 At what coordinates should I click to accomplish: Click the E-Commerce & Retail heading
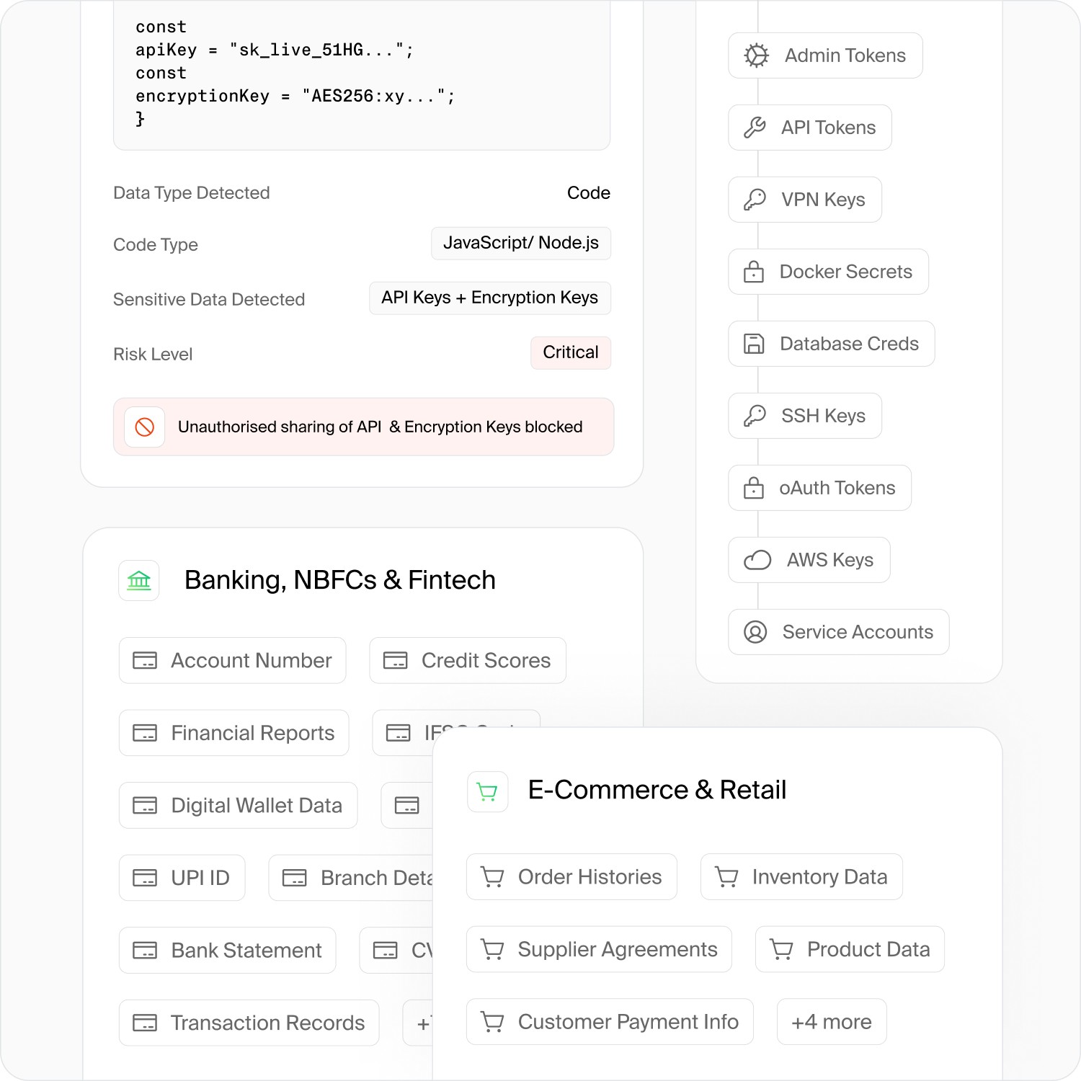[x=657, y=790]
